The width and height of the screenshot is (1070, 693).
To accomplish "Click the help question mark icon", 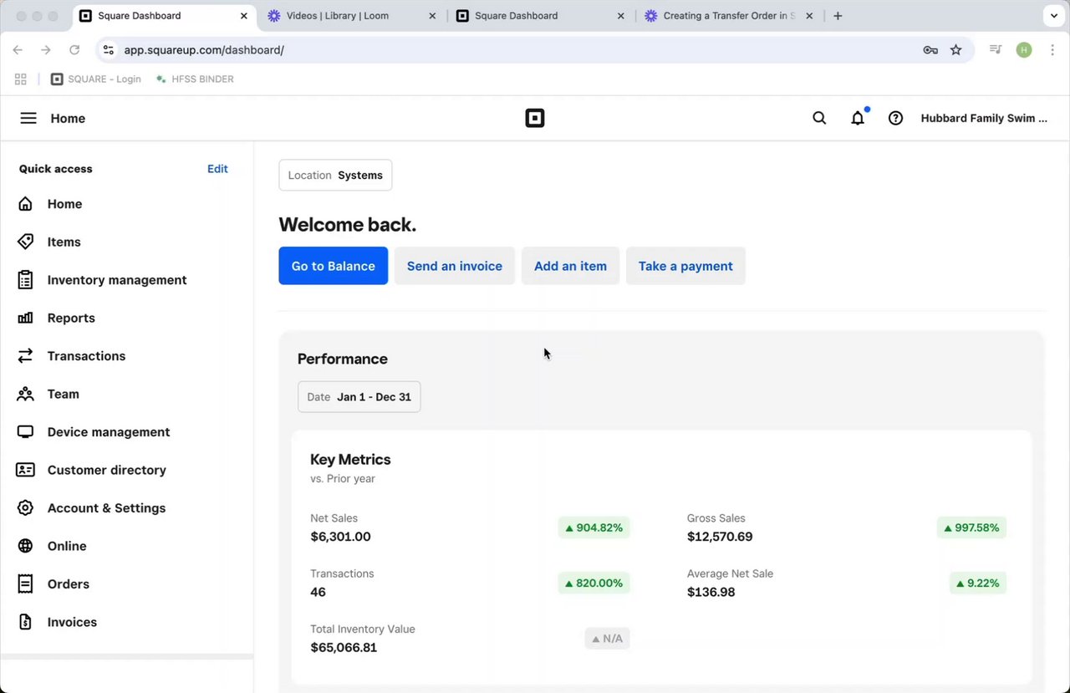I will (895, 119).
